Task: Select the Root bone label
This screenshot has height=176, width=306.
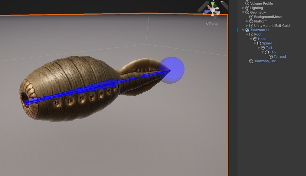Action: [x=258, y=34]
